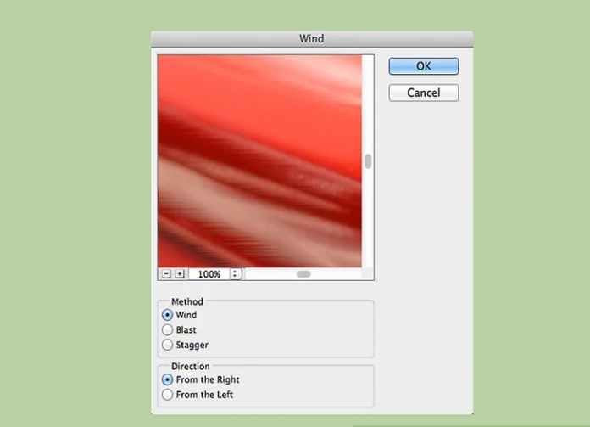The height and width of the screenshot is (427, 590).
Task: Set direction to From the Right
Action: pyautogui.click(x=167, y=379)
